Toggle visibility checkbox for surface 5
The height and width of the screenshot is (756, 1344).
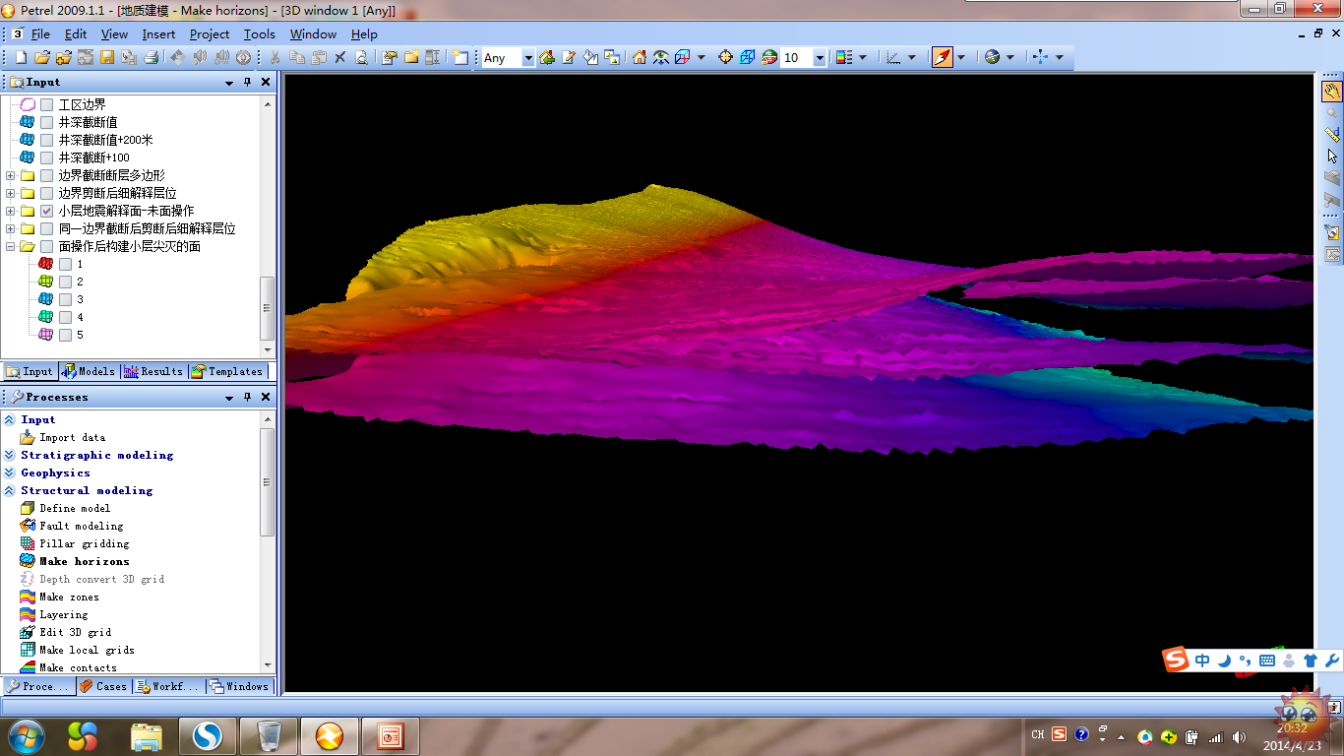(x=65, y=335)
